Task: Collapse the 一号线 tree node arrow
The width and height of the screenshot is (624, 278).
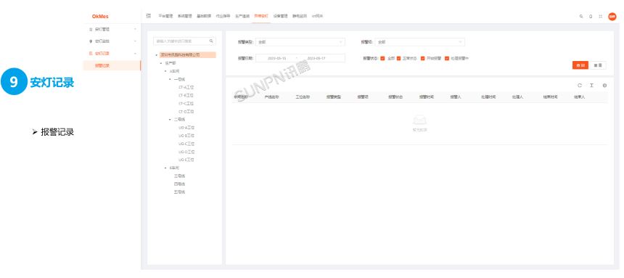Action: pyautogui.click(x=170, y=79)
